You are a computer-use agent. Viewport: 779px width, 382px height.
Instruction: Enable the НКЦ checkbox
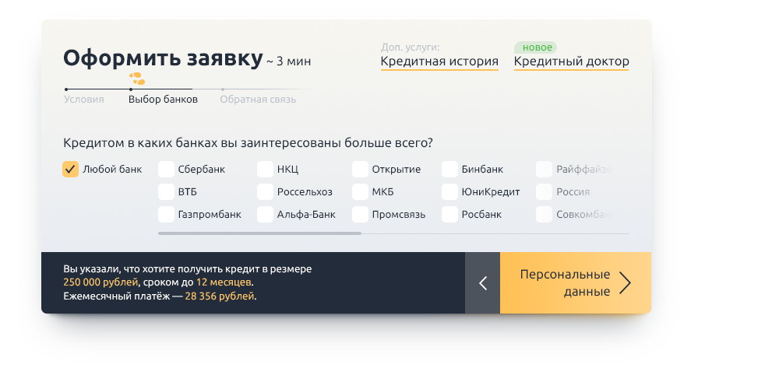(x=266, y=169)
